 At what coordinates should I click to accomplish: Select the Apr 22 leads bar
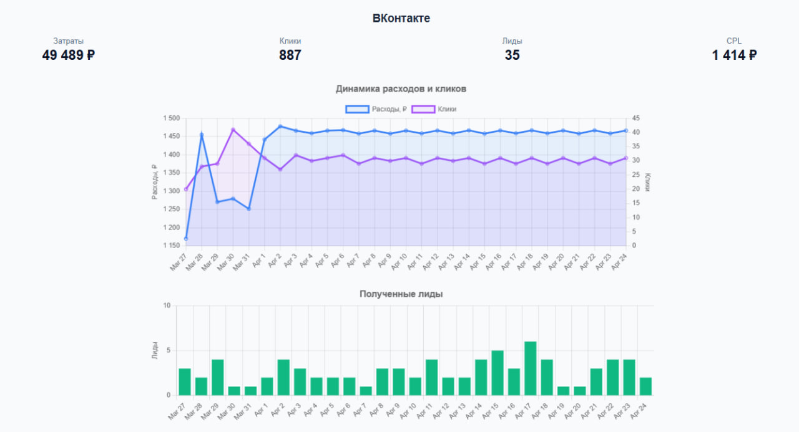tap(612, 377)
